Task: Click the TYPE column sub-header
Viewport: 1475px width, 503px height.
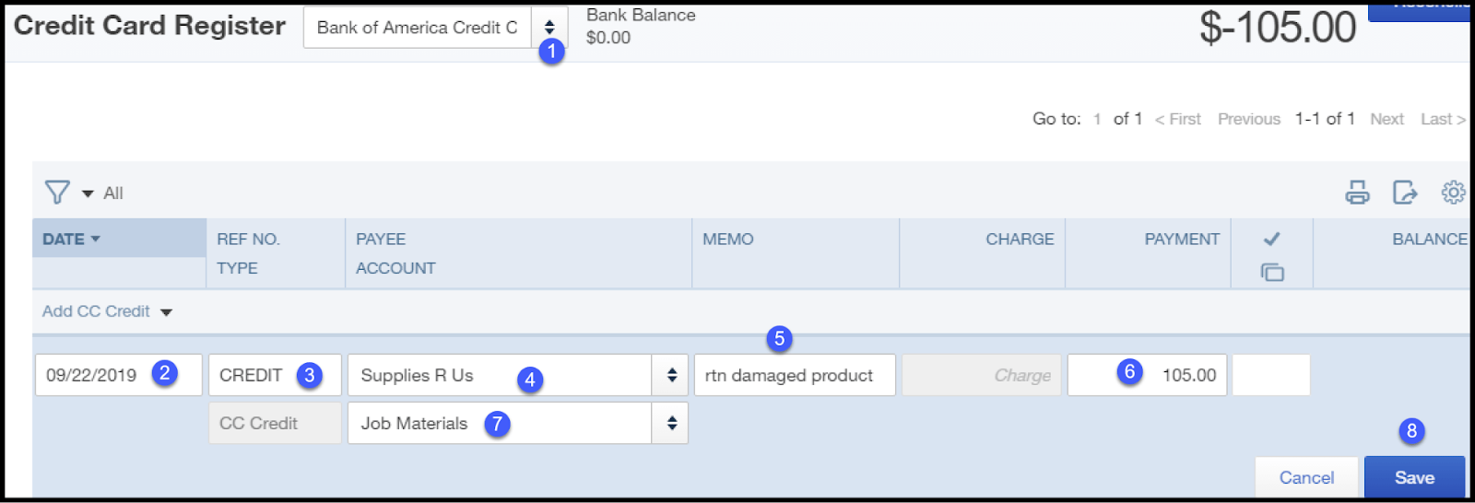Action: 237,268
